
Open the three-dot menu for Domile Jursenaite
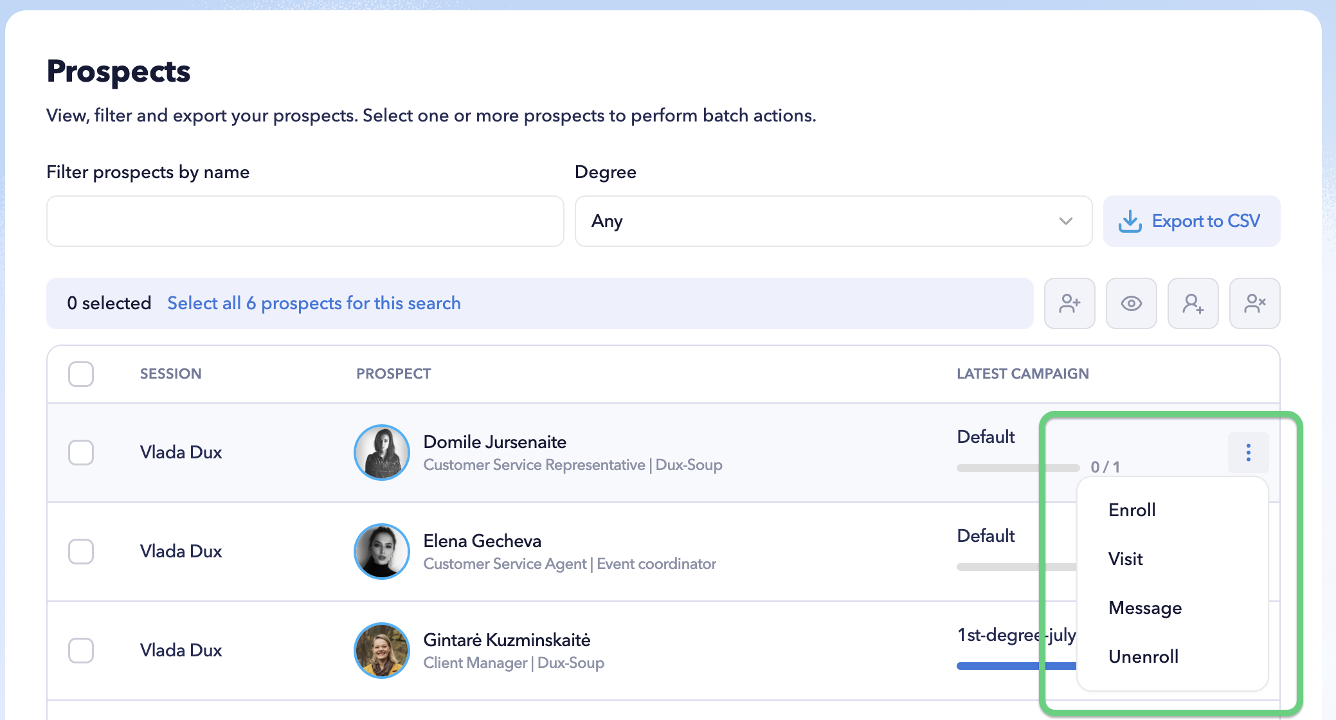tap(1248, 453)
